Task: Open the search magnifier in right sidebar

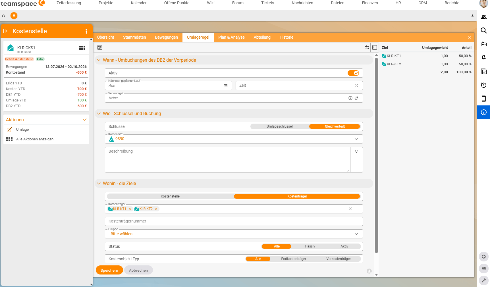Action: (484, 30)
